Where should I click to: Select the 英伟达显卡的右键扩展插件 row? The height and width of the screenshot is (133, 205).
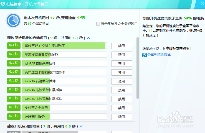(x=64, y=72)
